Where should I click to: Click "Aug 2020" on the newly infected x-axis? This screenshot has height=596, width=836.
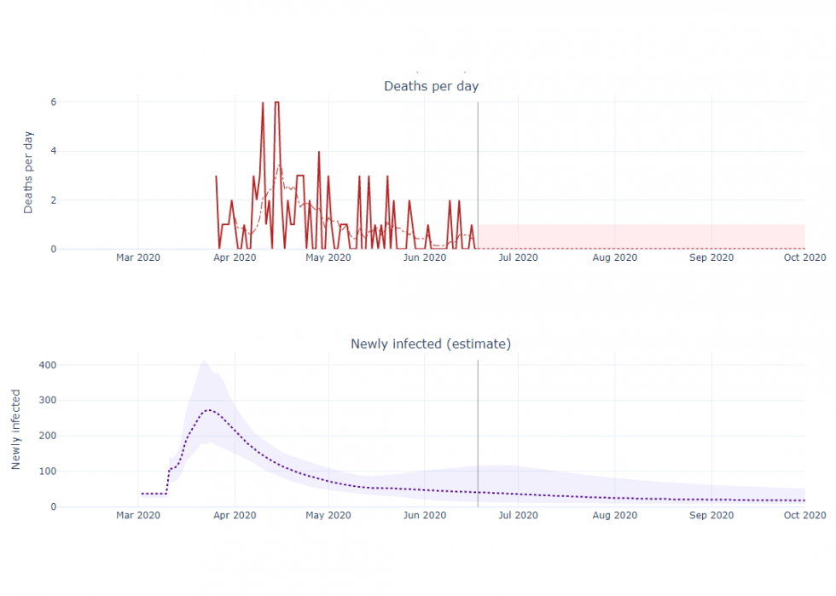[614, 515]
